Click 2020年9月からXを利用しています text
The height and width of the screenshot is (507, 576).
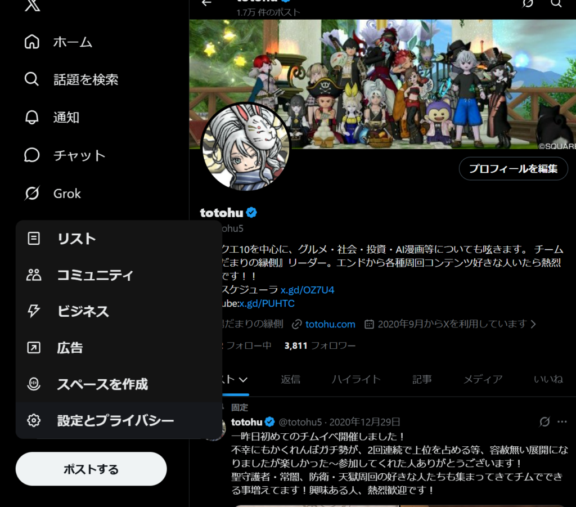point(453,324)
